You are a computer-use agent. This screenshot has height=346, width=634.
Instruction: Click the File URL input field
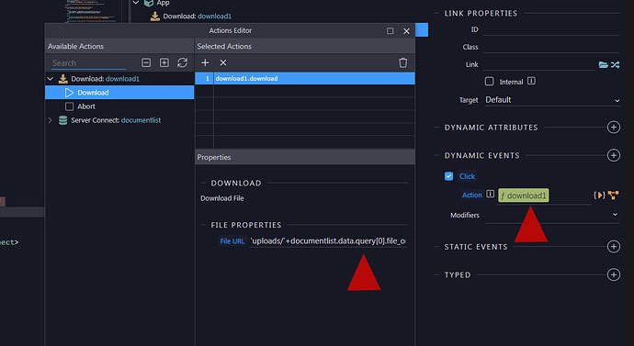pyautogui.click(x=328, y=241)
